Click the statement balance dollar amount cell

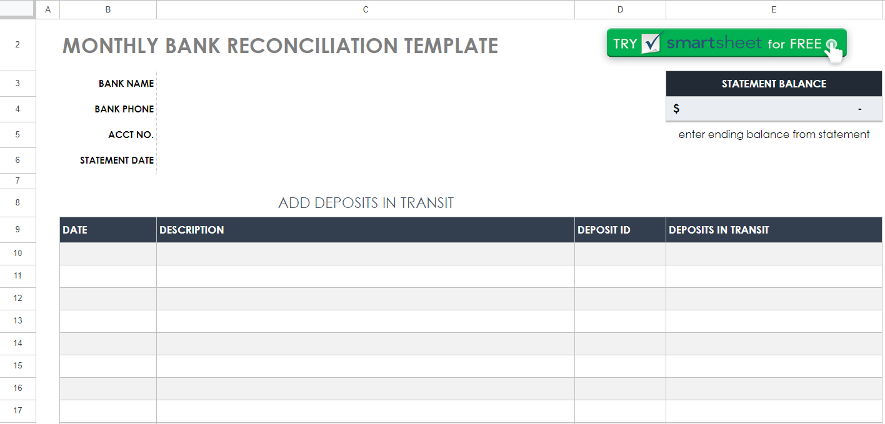point(774,109)
